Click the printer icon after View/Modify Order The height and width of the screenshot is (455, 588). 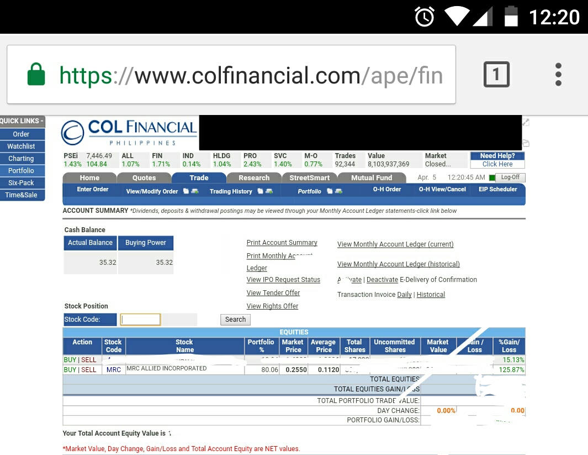pos(195,191)
